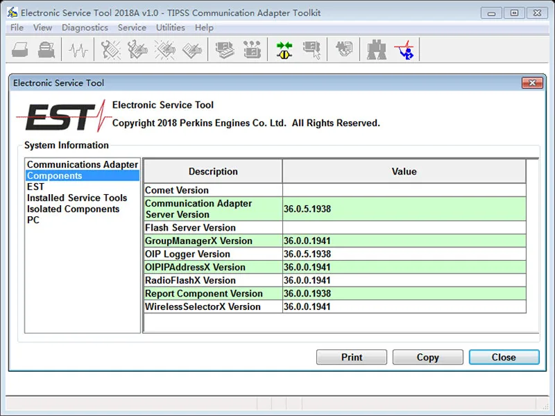Open the View menu

(42, 28)
